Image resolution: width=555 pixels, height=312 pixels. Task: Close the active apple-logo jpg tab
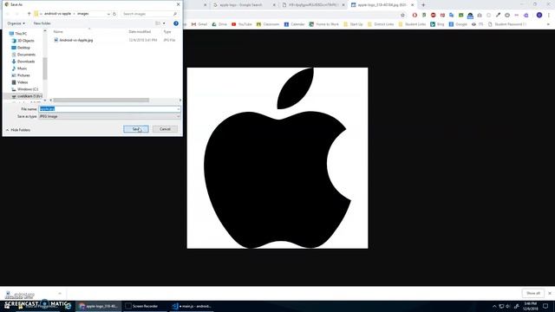pyautogui.click(x=413, y=5)
